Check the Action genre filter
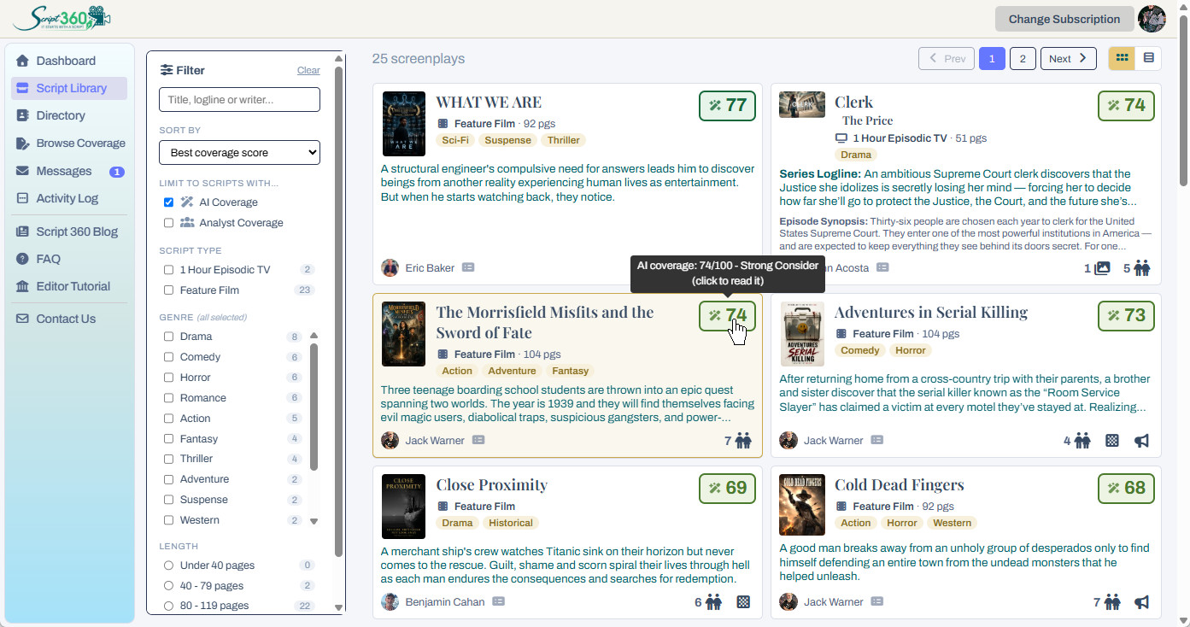This screenshot has height=627, width=1190. (x=168, y=419)
